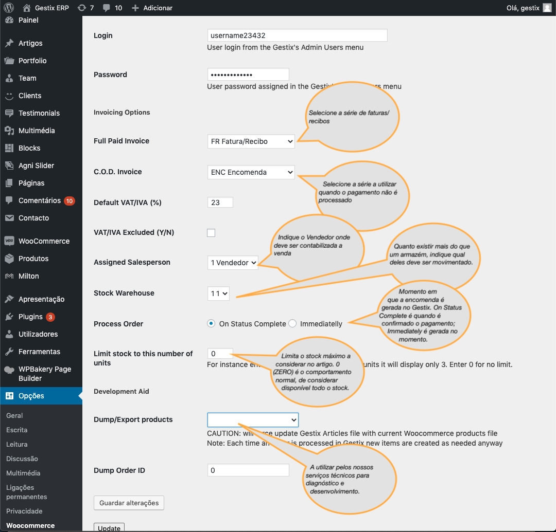Select the Immediatelly radio button
Viewport: 556px width, 532px height.
pyautogui.click(x=292, y=323)
